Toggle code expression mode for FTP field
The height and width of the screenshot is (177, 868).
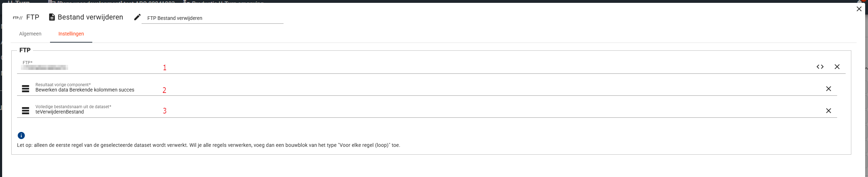pyautogui.click(x=820, y=67)
